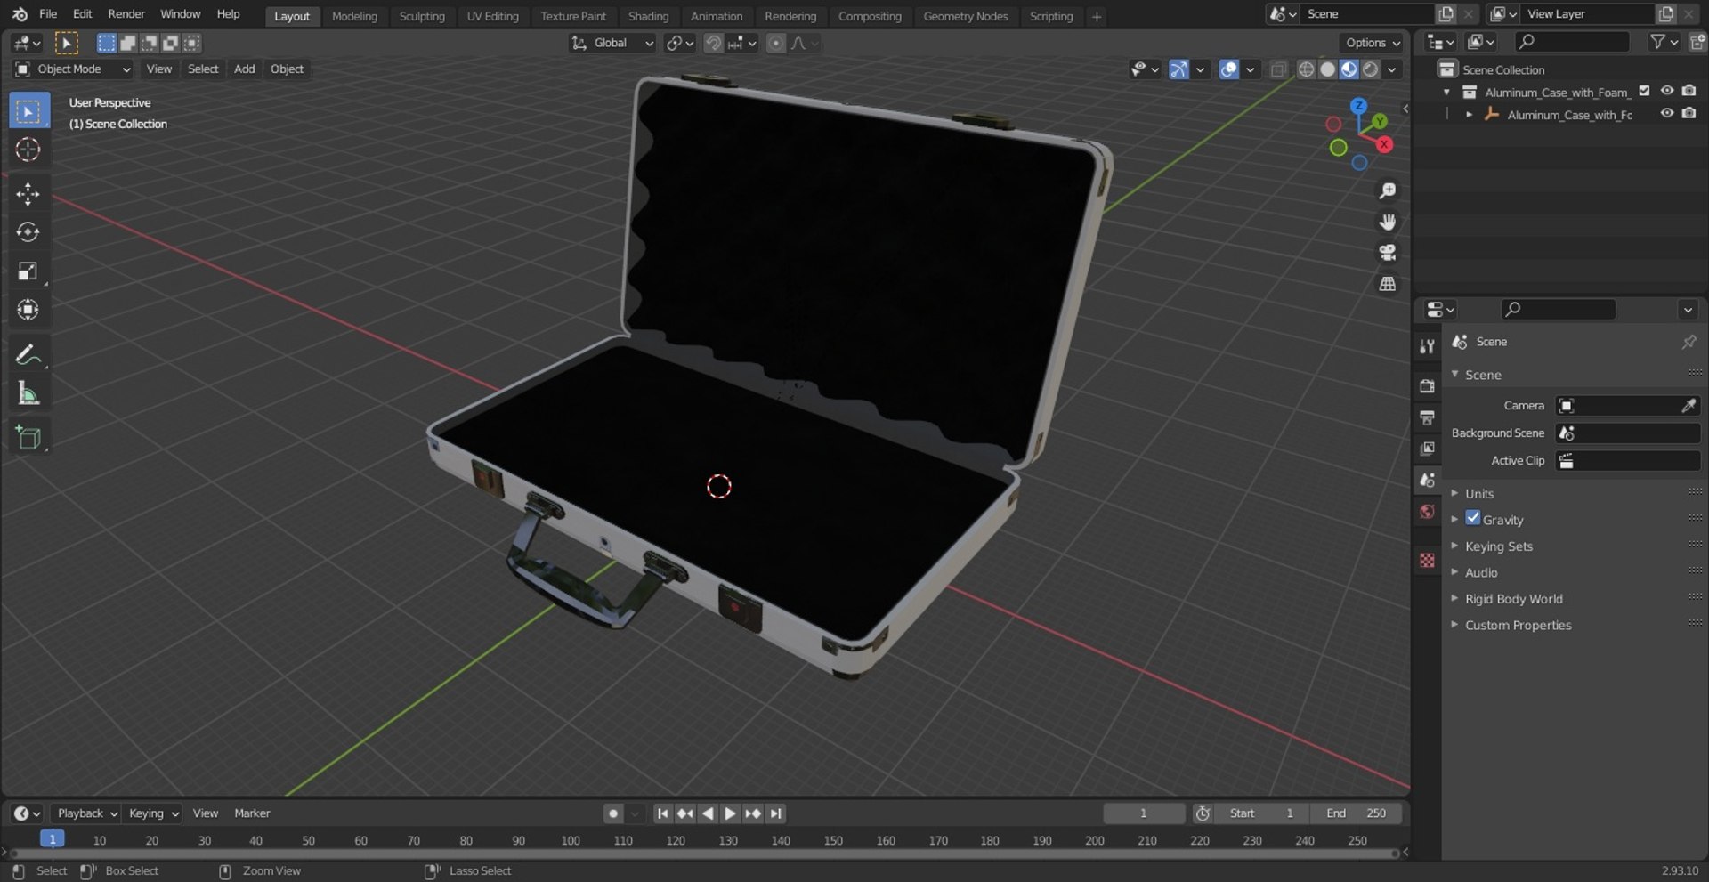Open the View Layer properties tab
1709x882 pixels.
point(1427,449)
